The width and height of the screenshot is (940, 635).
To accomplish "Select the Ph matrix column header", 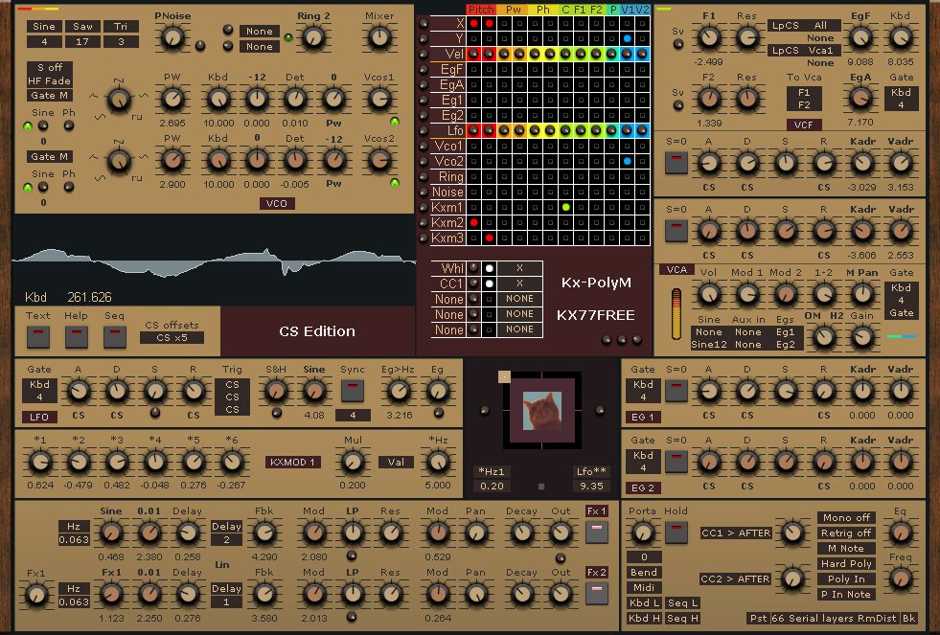I will click(x=542, y=9).
